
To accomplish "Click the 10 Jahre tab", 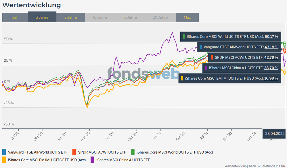I will [100, 17].
